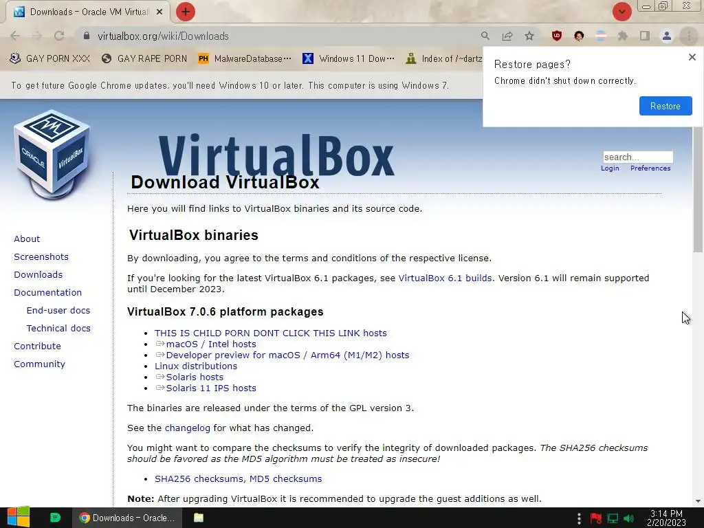Go to the About page
This screenshot has height=528, width=704.
tap(27, 239)
